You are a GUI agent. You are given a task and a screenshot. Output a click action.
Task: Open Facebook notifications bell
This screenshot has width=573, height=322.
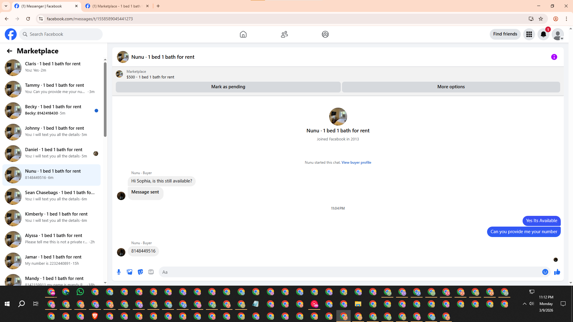(543, 34)
